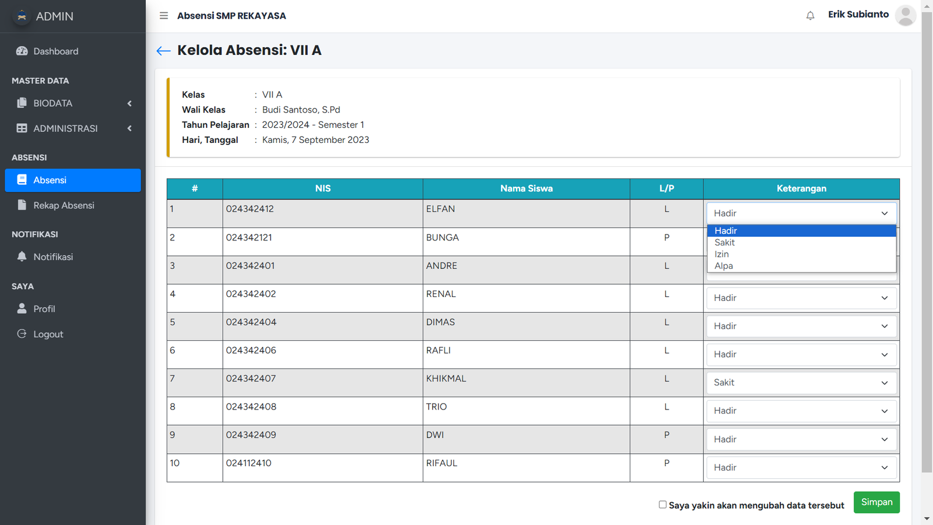Click the hamburger menu icon

coord(164,16)
